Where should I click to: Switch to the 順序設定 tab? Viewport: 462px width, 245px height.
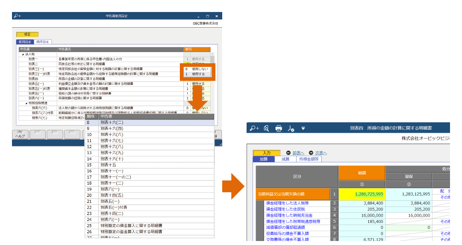pyautogui.click(x=43, y=42)
